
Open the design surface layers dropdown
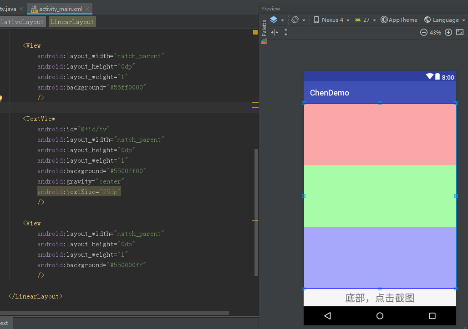tap(274, 20)
